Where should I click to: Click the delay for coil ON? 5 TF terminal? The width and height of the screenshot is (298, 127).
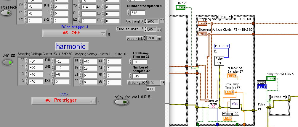coord(271,79)
